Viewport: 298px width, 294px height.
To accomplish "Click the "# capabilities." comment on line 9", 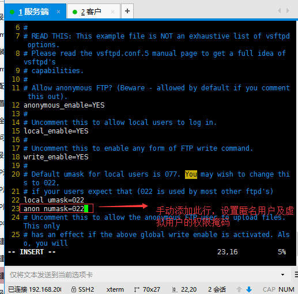I will click(x=54, y=71).
